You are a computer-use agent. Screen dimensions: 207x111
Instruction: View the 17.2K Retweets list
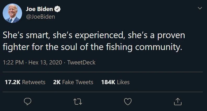[25, 82]
